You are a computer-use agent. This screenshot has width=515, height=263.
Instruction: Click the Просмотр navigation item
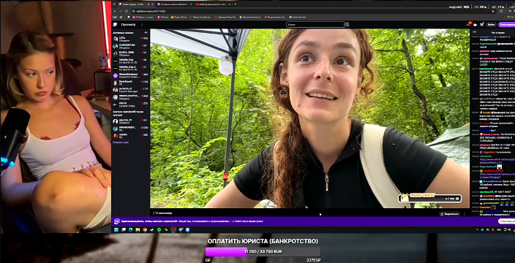[128, 25]
